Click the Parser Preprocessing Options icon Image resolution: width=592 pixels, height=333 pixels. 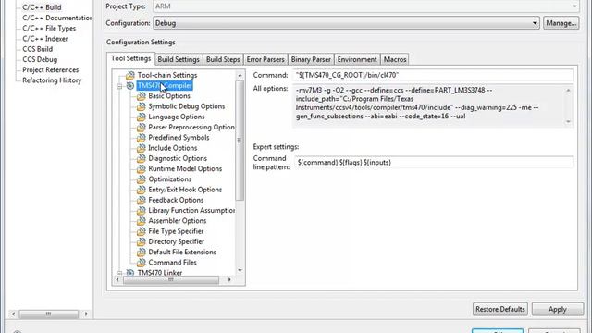click(x=142, y=128)
